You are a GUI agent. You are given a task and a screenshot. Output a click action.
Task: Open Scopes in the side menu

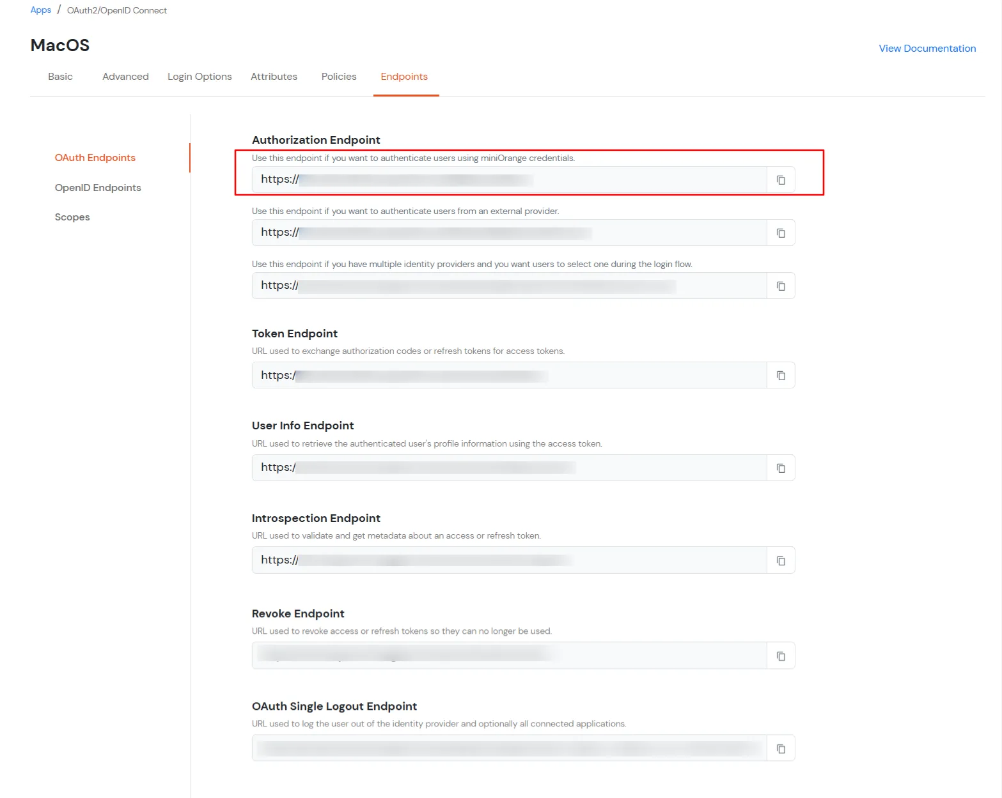pyautogui.click(x=72, y=217)
